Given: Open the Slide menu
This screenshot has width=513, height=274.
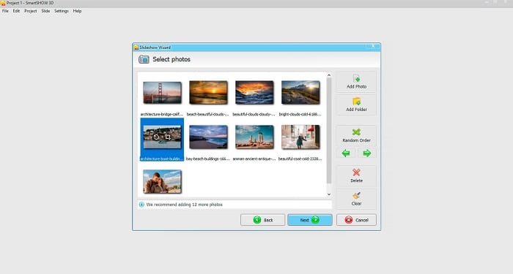Looking at the screenshot, I should click(x=45, y=11).
